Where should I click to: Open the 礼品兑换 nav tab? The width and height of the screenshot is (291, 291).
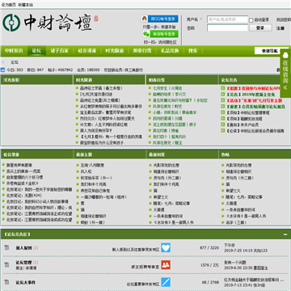(170, 51)
